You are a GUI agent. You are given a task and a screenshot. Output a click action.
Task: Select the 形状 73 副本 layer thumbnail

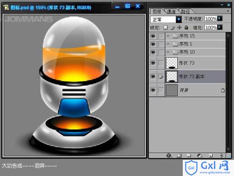[172, 77]
